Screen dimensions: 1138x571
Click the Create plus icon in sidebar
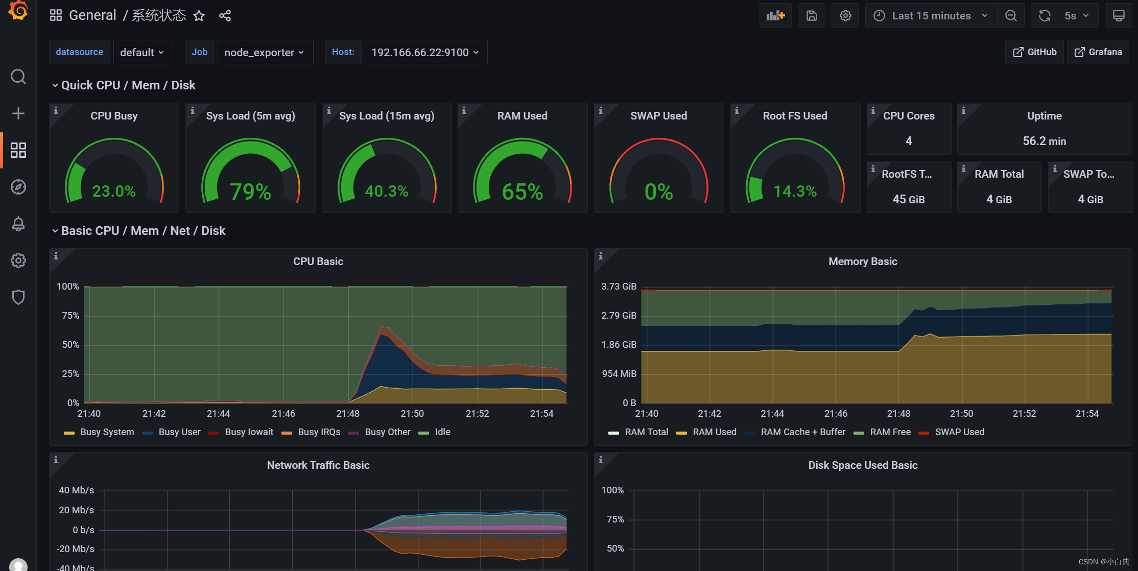(18, 113)
